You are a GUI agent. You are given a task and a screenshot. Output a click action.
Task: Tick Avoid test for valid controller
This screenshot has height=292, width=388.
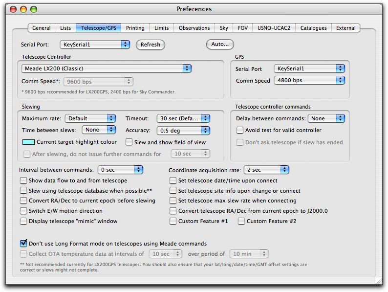(240, 130)
